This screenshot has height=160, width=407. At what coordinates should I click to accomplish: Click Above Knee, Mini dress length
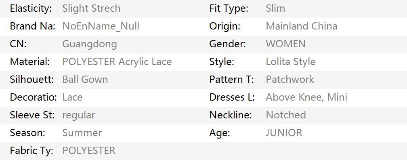tap(306, 97)
